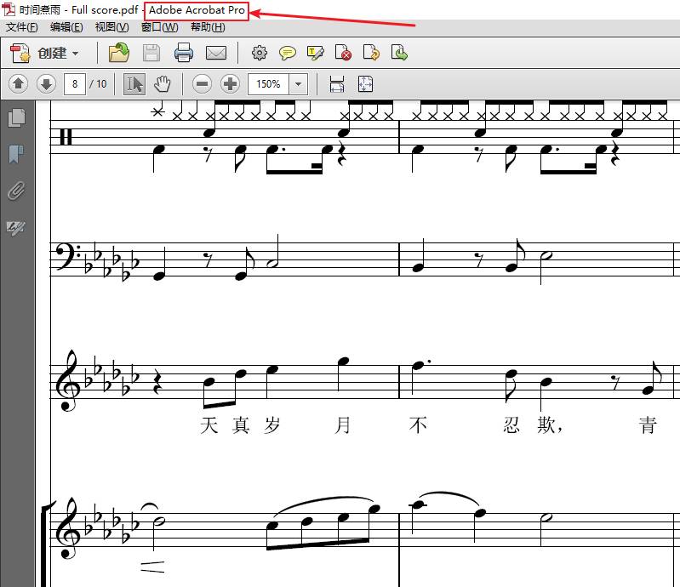Viewport: 680px width, 587px height.
Task: Click the total page count '/ 10'
Action: coord(98,83)
